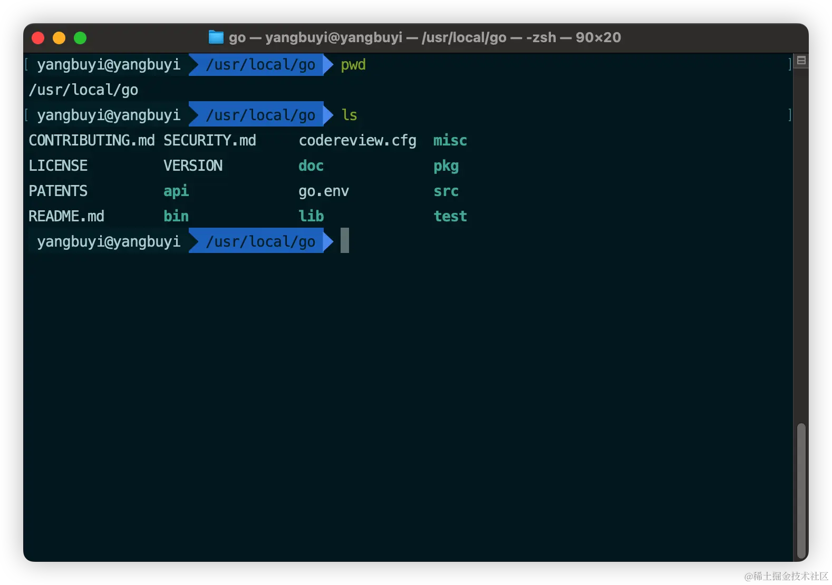The height and width of the screenshot is (585, 832).
Task: Click yangbuyi@yangbuyi on the ls prompt line
Action: (109, 115)
